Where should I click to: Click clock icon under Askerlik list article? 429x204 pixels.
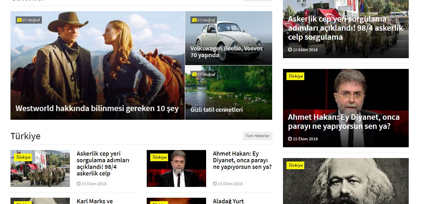click(79, 184)
